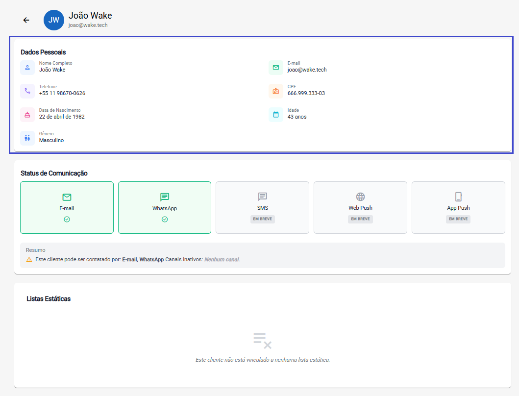
Task: Click the back arrow icon
Action: point(26,20)
